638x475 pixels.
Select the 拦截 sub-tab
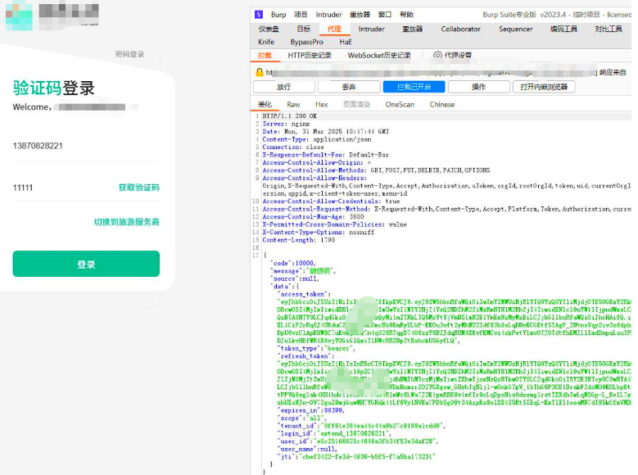pos(265,55)
